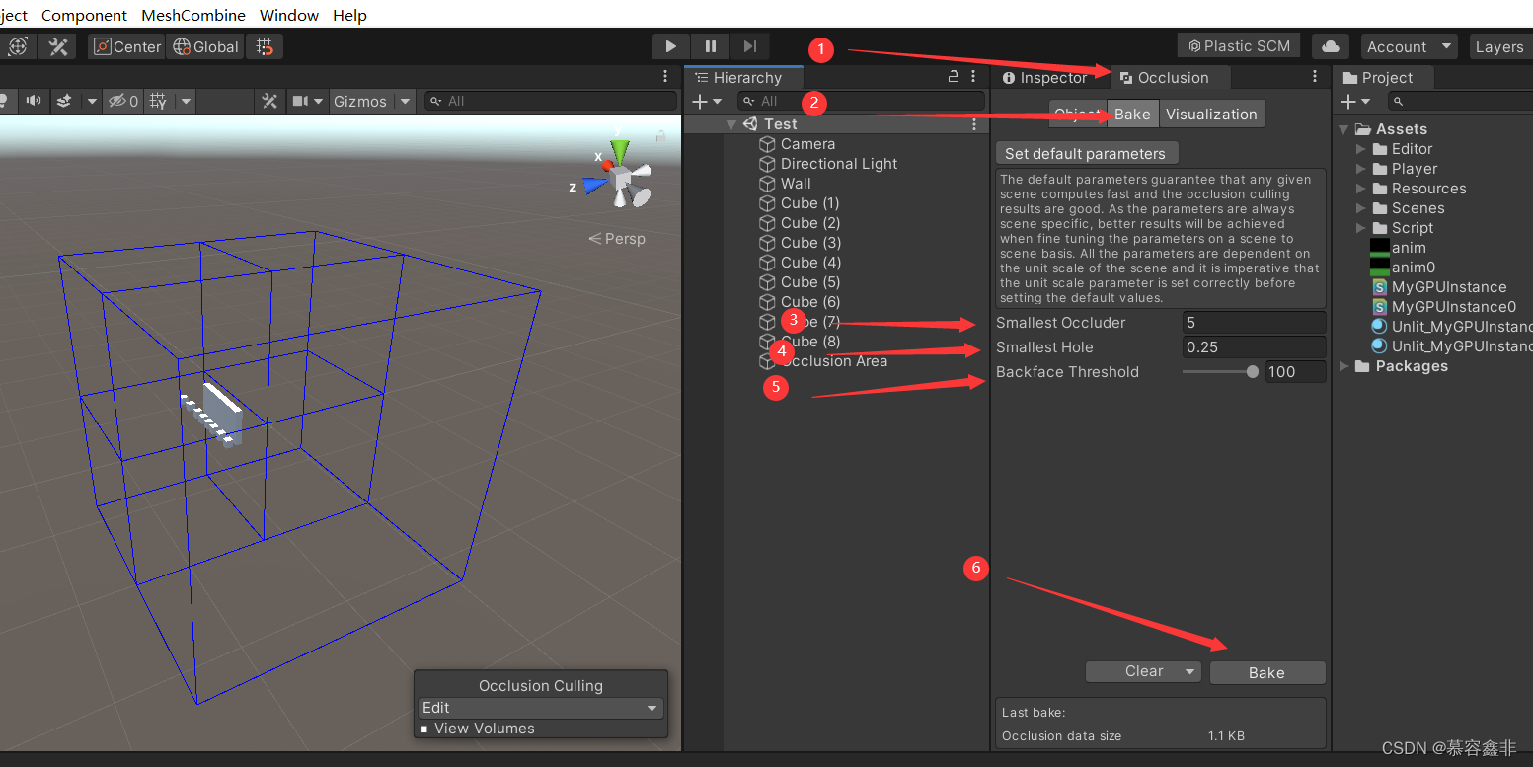Click the Smallest Occluder value field
The width and height of the screenshot is (1533, 767).
coord(1254,323)
